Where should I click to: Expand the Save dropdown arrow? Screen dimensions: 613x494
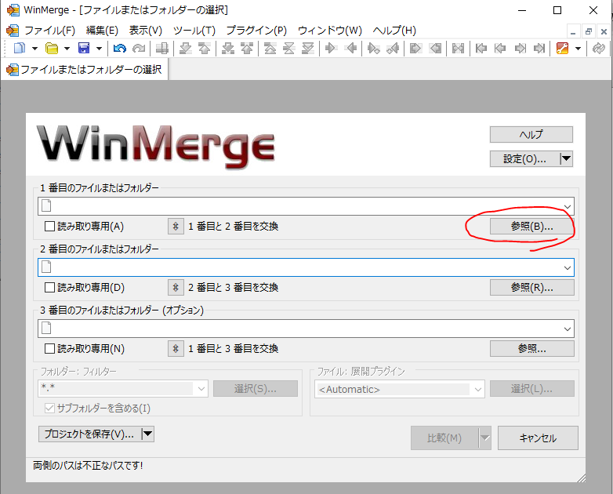point(99,49)
